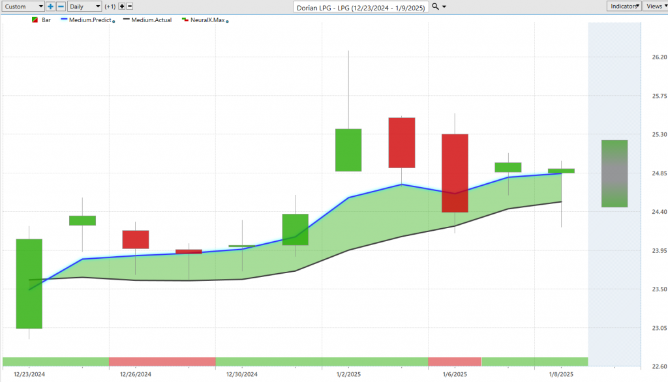Click the 12/23/2024 green candlestick
668x382 pixels.
29,284
